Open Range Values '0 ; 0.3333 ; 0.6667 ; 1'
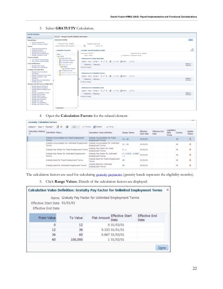 pyautogui.click(x=131, y=155)
